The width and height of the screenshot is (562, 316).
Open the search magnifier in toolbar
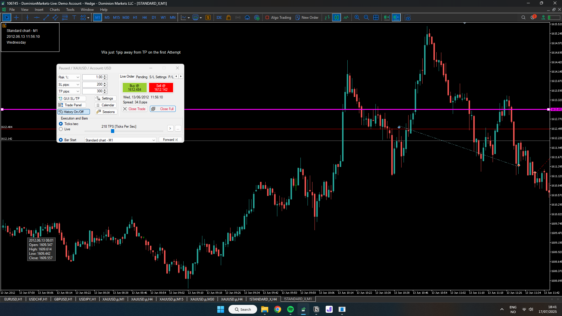click(523, 18)
